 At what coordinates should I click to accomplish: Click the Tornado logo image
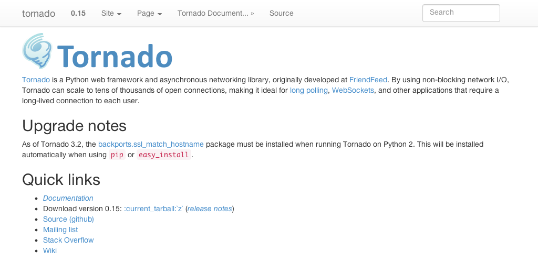click(x=98, y=51)
